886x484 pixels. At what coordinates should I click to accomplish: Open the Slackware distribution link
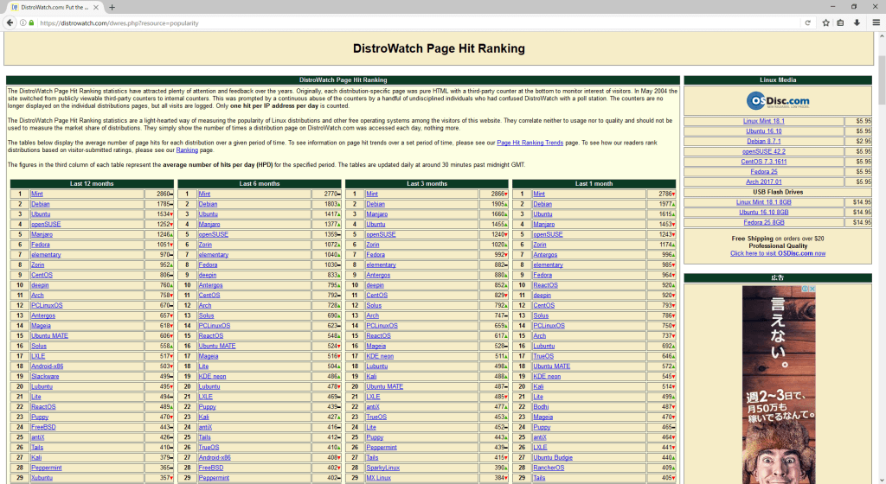pyautogui.click(x=45, y=377)
